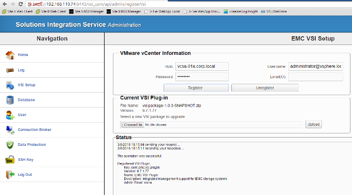
Task: Open the Site A NSX Manager bookmark
Action: pyautogui.click(x=86, y=11)
